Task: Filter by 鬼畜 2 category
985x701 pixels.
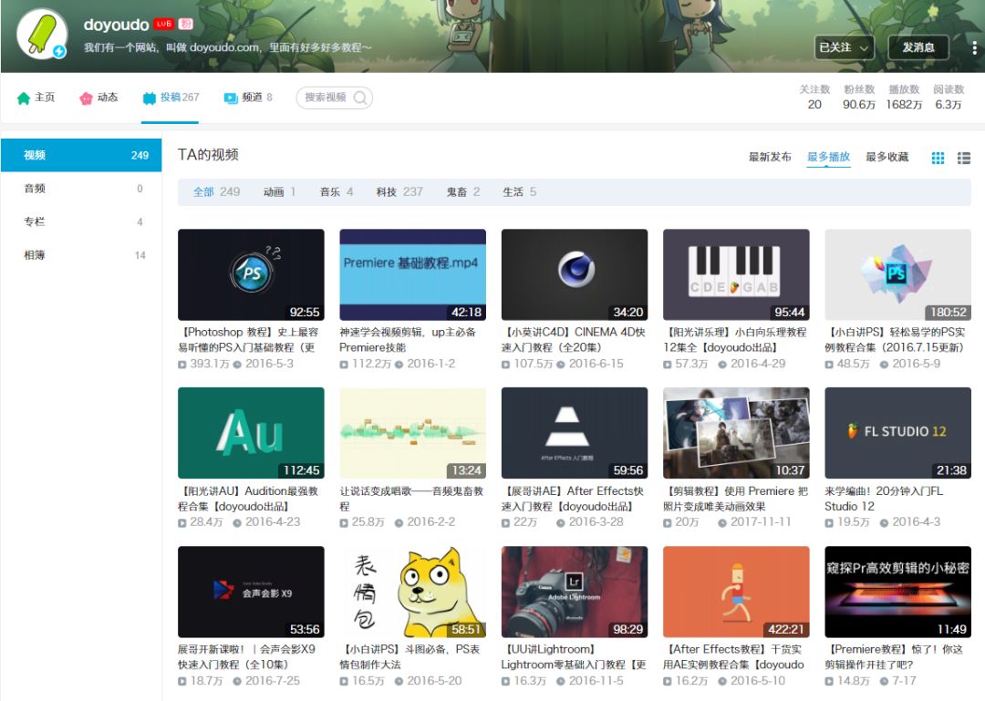Action: click(463, 192)
